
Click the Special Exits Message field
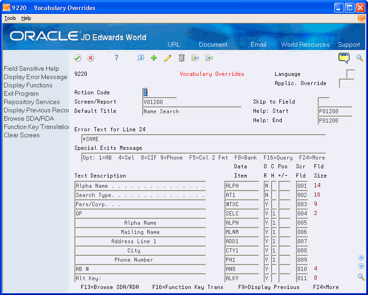point(204,158)
